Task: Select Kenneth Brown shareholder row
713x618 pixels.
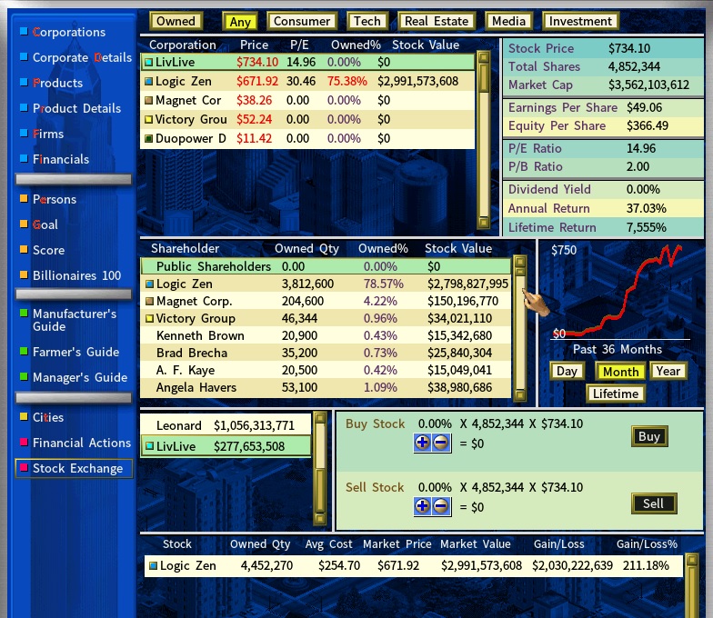Action: (326, 336)
